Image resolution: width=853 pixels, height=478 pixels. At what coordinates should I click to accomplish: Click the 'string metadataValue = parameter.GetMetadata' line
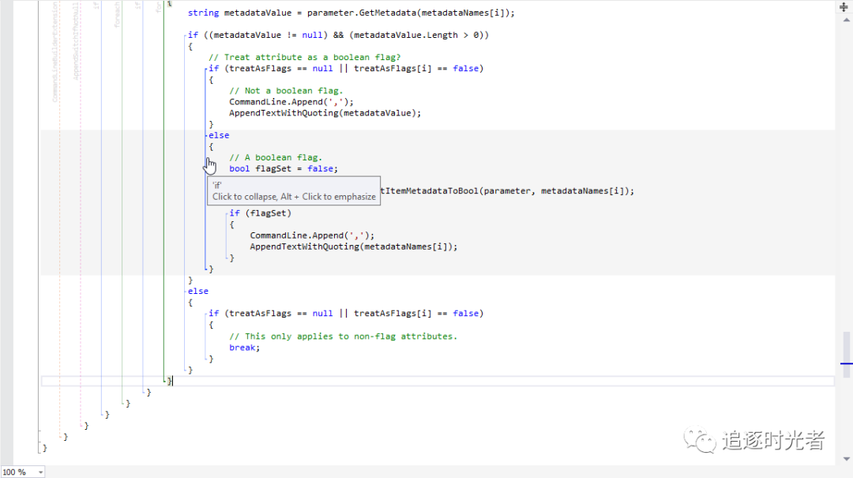[x=351, y=13]
